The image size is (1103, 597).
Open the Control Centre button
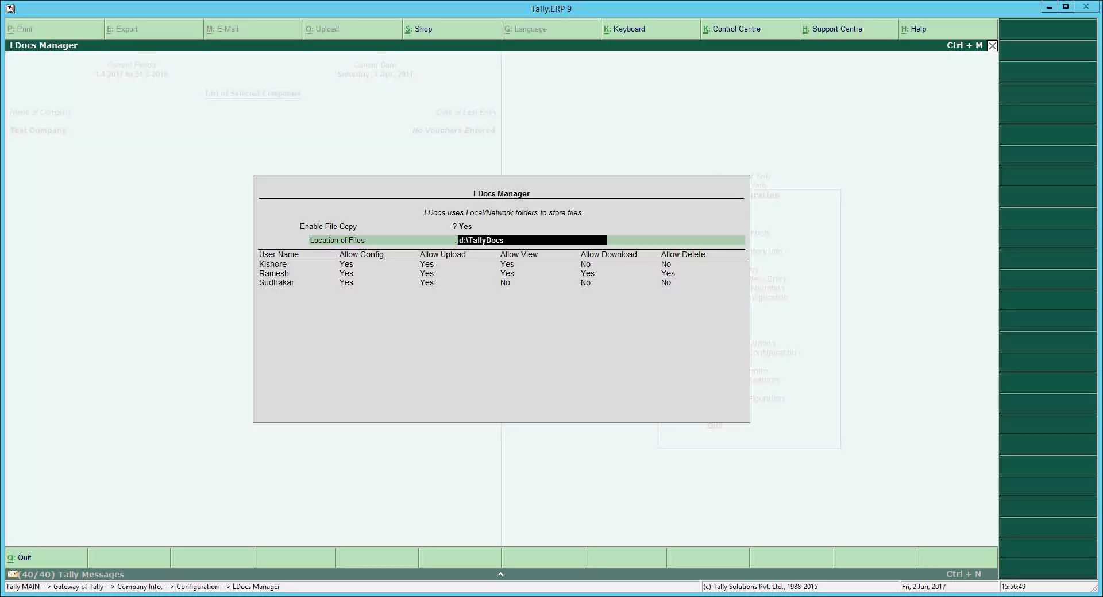click(750, 29)
